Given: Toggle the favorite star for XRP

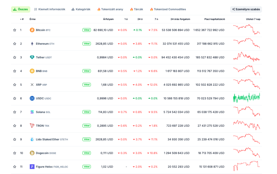Looking at the screenshot, I should pos(15,85).
